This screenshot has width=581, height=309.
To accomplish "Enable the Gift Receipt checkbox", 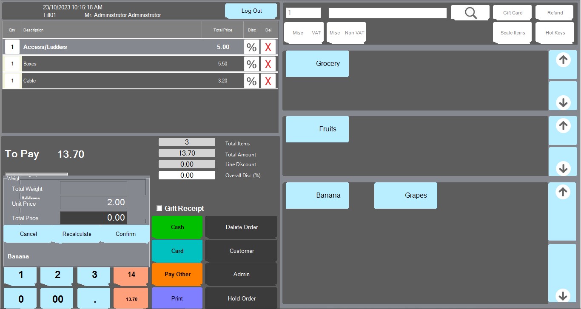I will coord(159,208).
